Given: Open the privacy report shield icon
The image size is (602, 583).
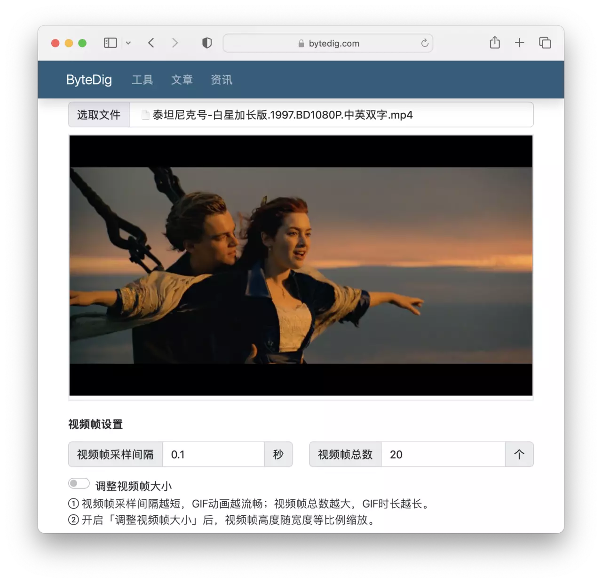Looking at the screenshot, I should pos(207,43).
